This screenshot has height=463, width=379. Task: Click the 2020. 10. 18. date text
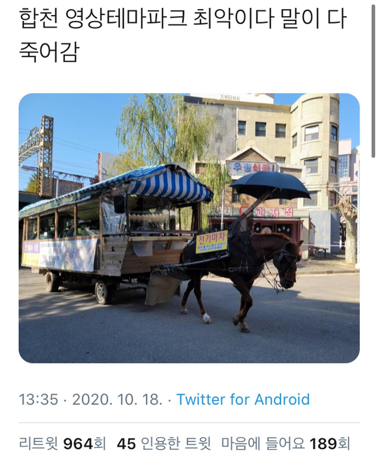tap(117, 400)
